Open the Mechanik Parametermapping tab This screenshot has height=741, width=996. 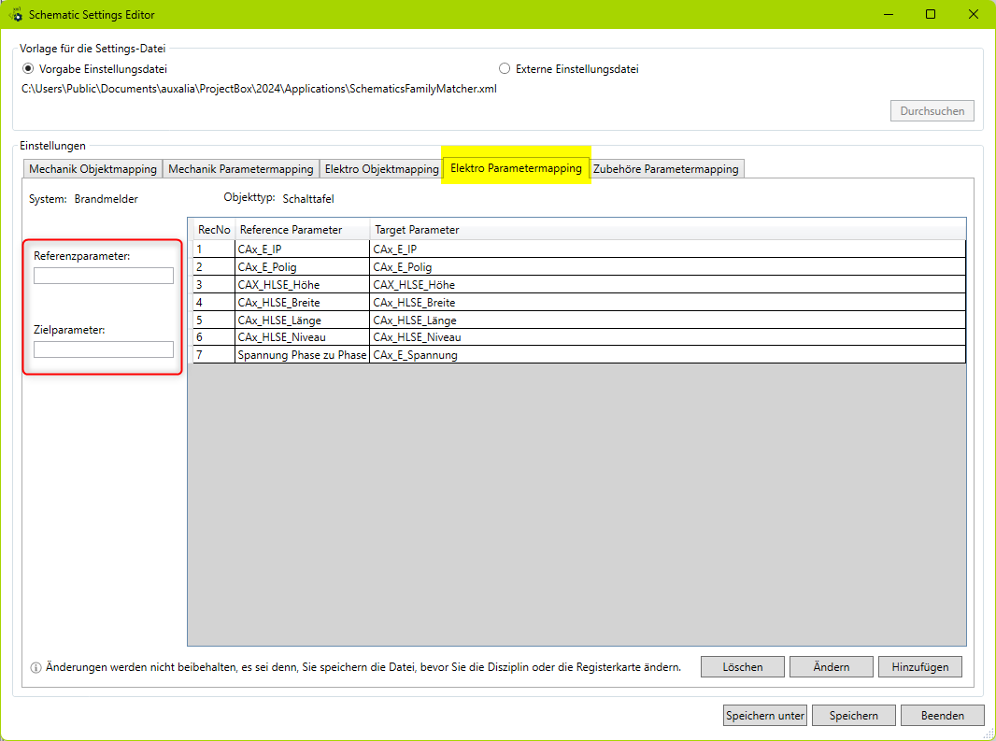tap(240, 169)
